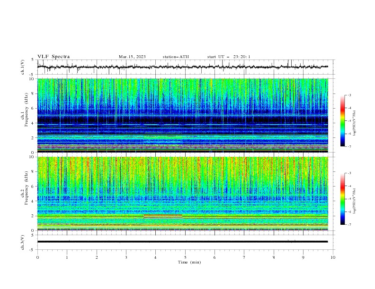Viewport: 375px width, 289px height.
Task: Click inside the ch.1 spectrogram panel
Action: [183, 115]
